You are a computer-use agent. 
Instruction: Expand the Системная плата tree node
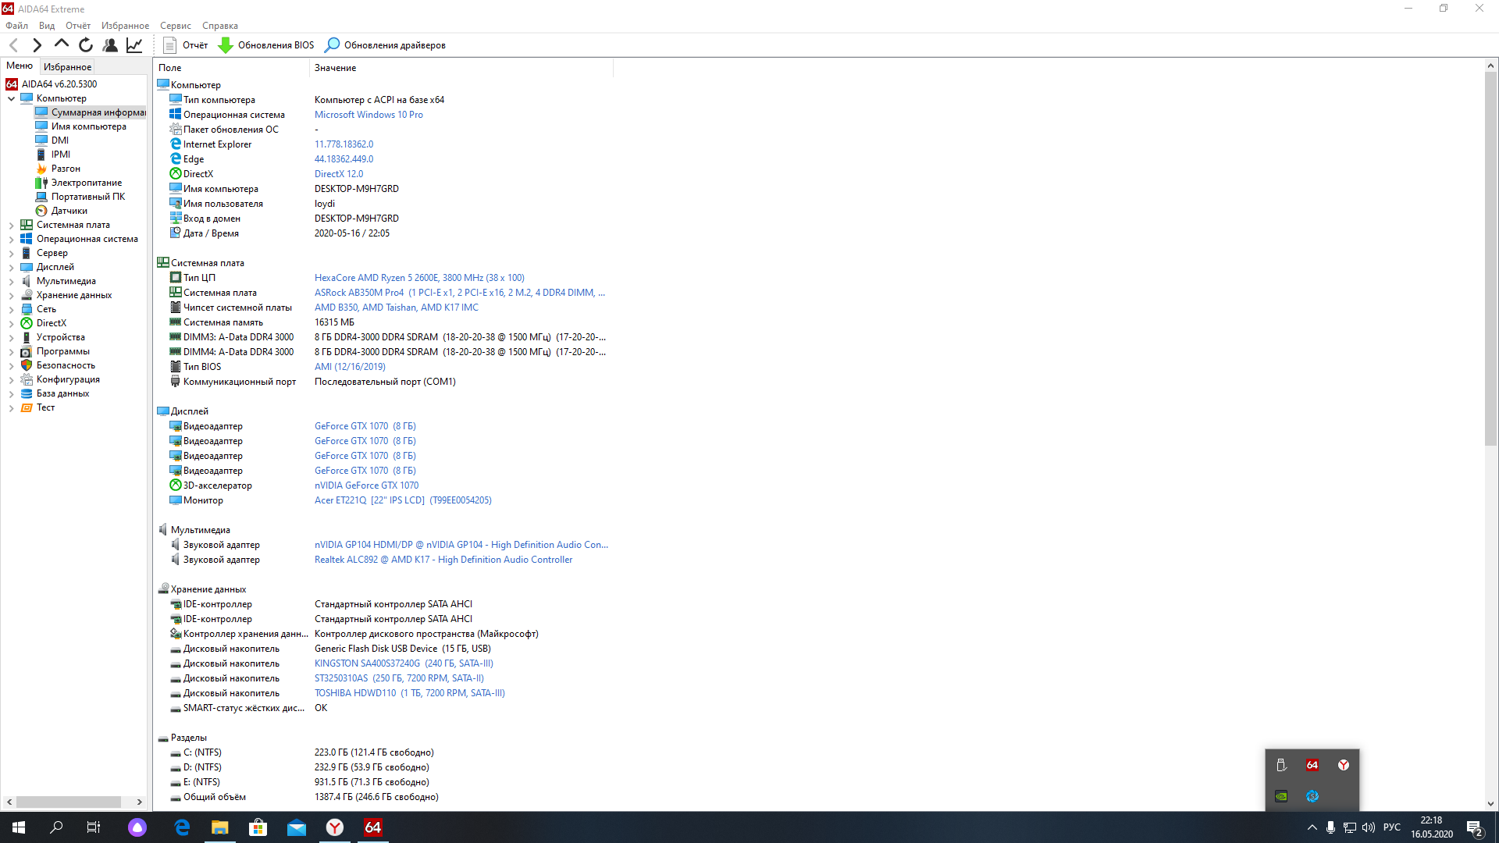point(11,225)
